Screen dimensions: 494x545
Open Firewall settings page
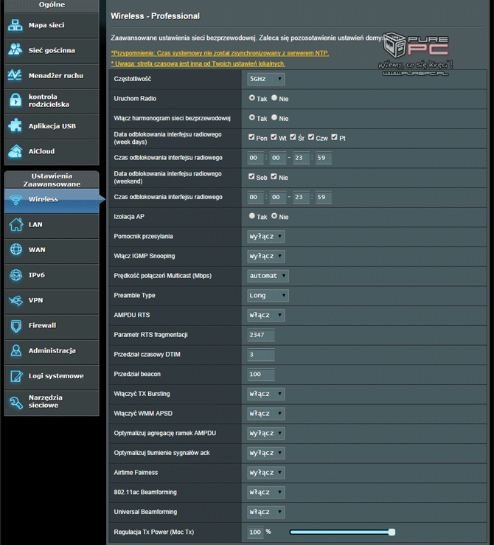click(52, 326)
